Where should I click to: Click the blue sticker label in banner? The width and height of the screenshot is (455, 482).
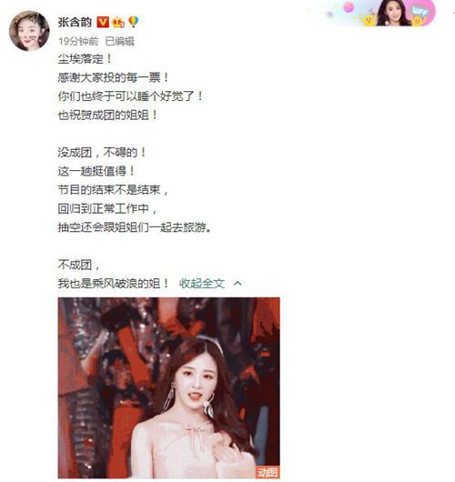click(x=420, y=12)
